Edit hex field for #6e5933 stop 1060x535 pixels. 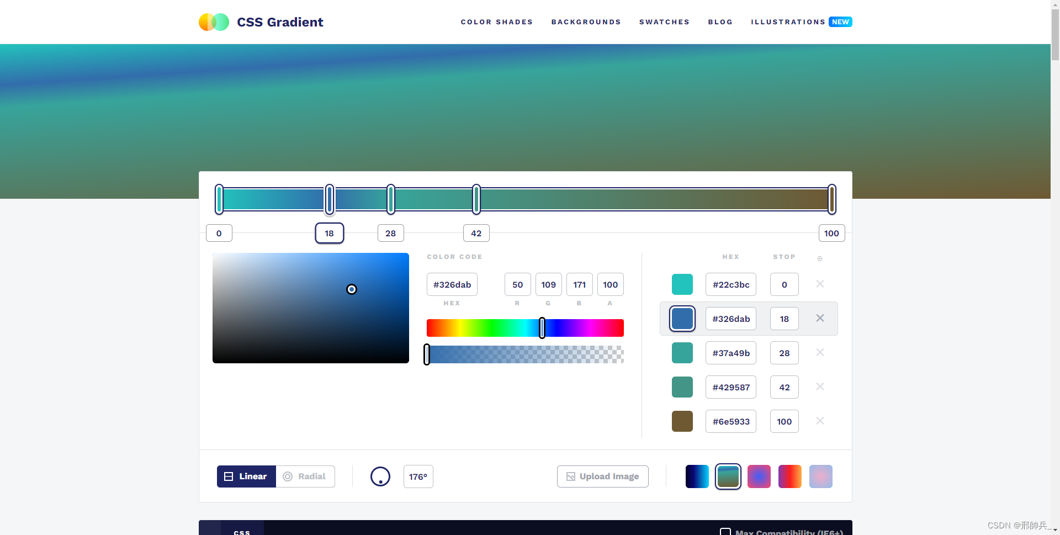[x=731, y=421]
